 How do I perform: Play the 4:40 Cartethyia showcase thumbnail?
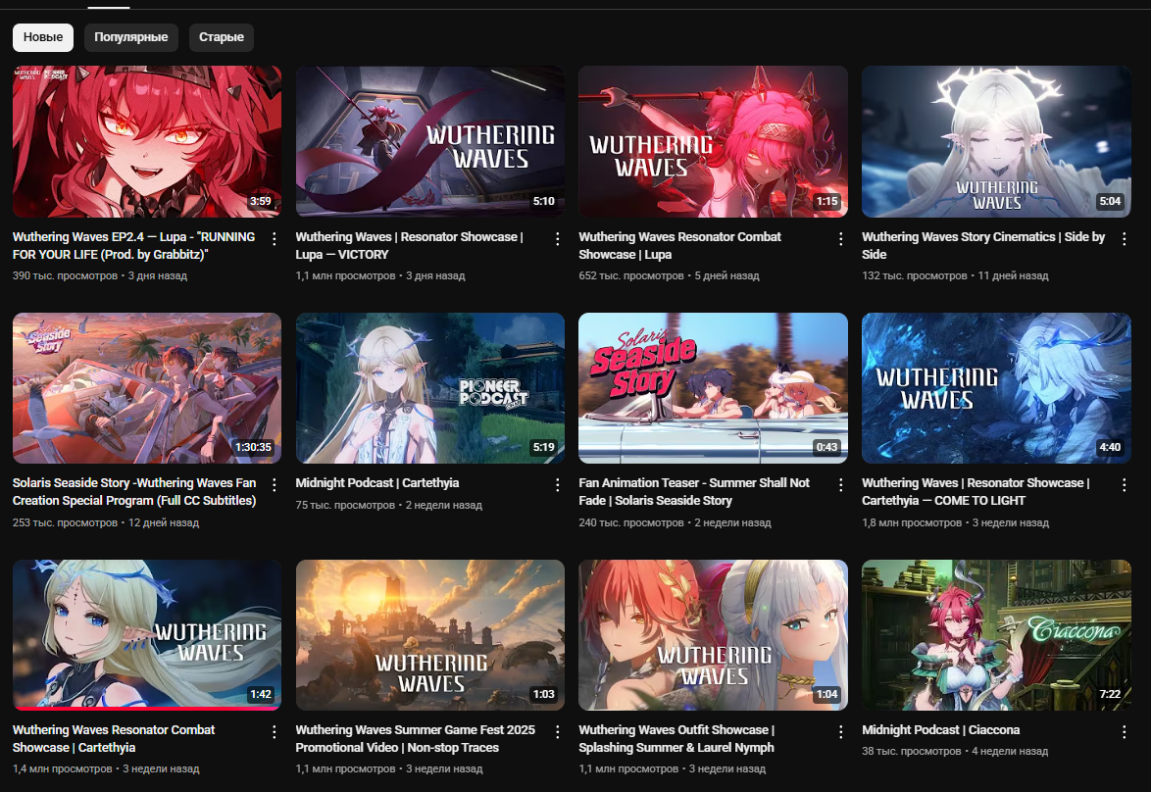996,388
